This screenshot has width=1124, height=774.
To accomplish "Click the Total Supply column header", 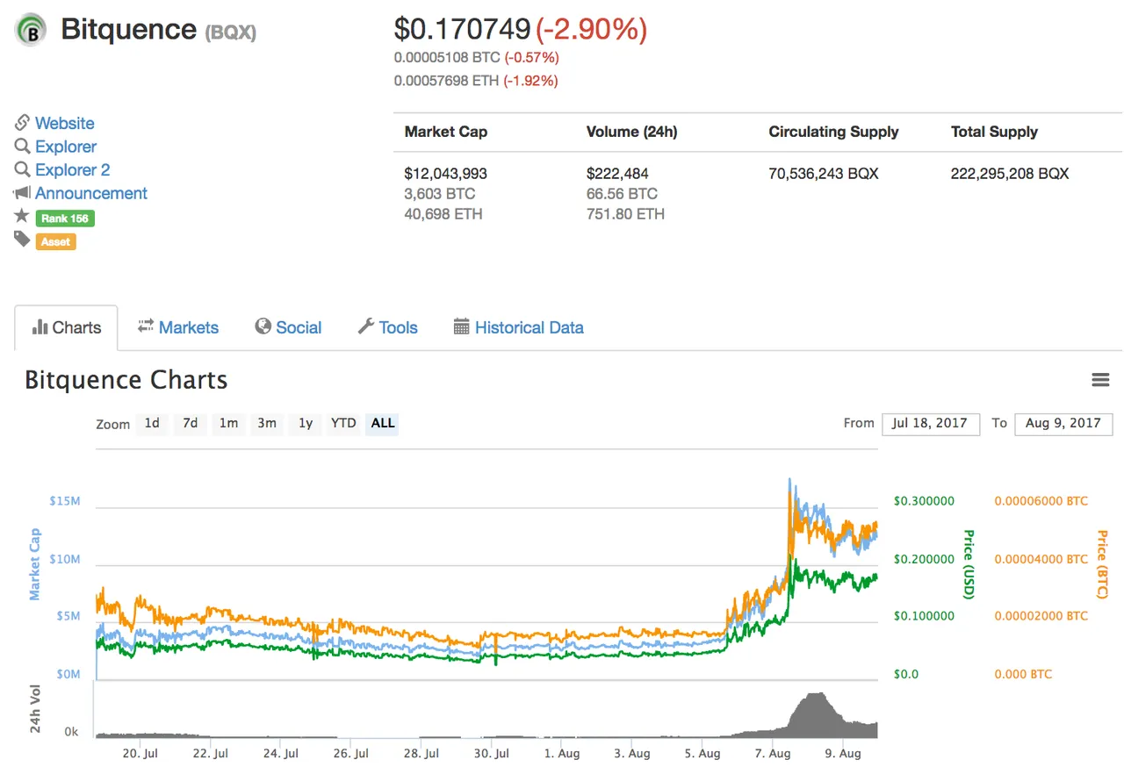I will click(x=994, y=132).
